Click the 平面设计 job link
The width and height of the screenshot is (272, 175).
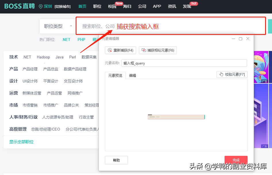pos(51,81)
